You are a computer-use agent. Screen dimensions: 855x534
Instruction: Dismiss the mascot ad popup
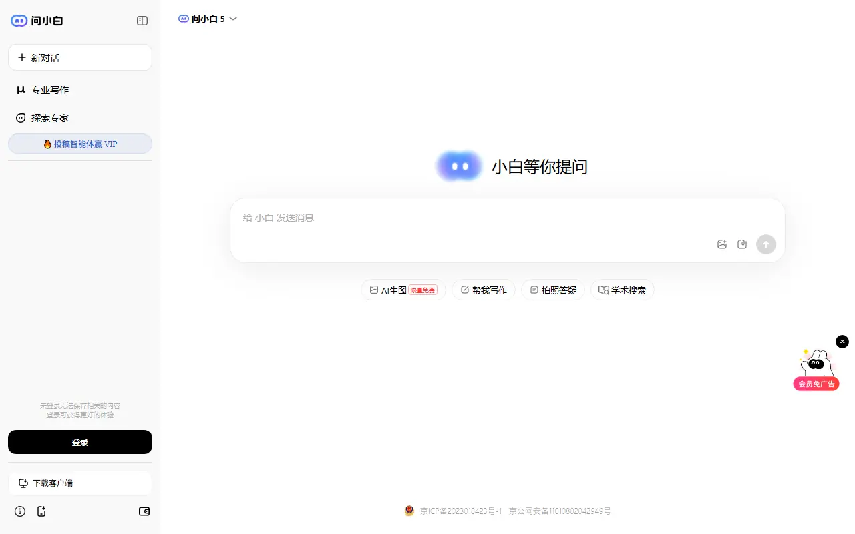842,341
